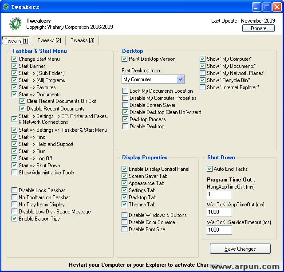
Task: Uncheck Clear Recent Documents On Exit
Action: coord(22,101)
